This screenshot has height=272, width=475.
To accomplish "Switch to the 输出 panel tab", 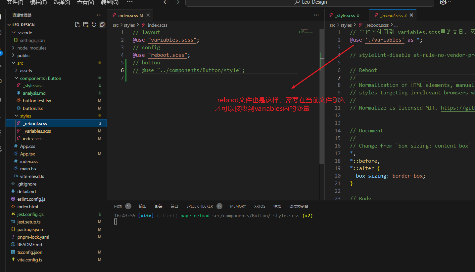I will [x=143, y=206].
